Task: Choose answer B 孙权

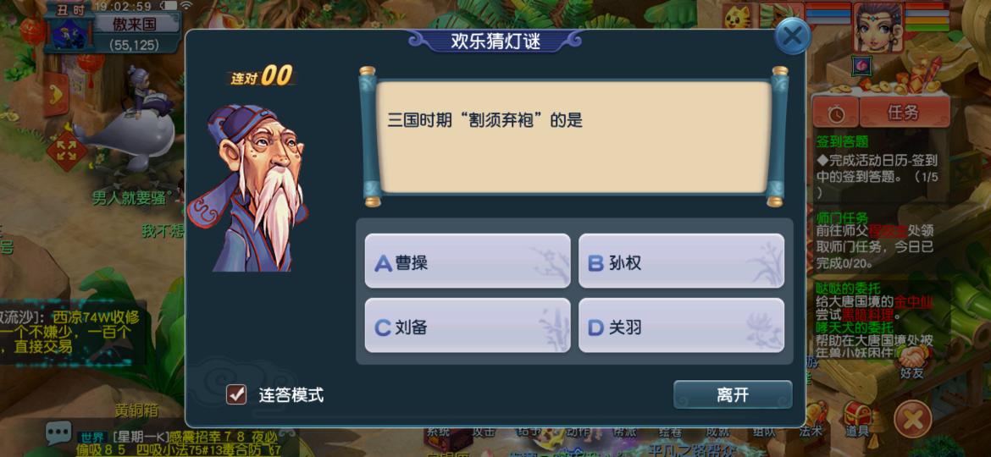Action: click(681, 262)
